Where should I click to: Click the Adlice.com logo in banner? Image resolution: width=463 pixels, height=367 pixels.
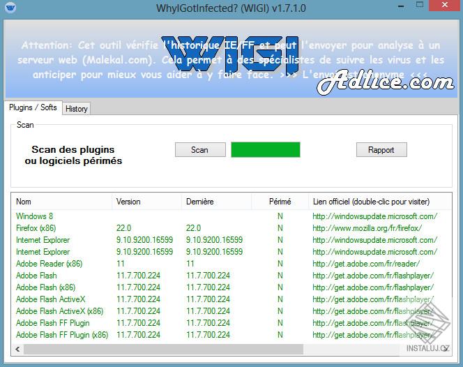coord(386,83)
